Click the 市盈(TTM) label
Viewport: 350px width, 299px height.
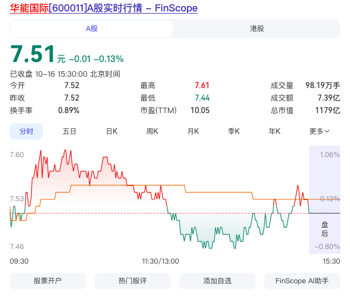(x=159, y=110)
